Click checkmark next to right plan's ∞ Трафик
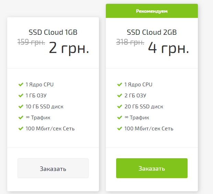 (120, 118)
